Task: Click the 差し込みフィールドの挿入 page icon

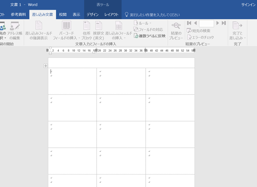Action: pos(118,26)
